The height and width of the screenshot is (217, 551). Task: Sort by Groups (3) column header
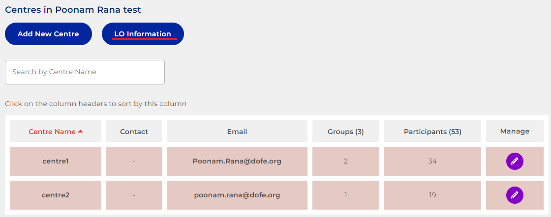[346, 132]
